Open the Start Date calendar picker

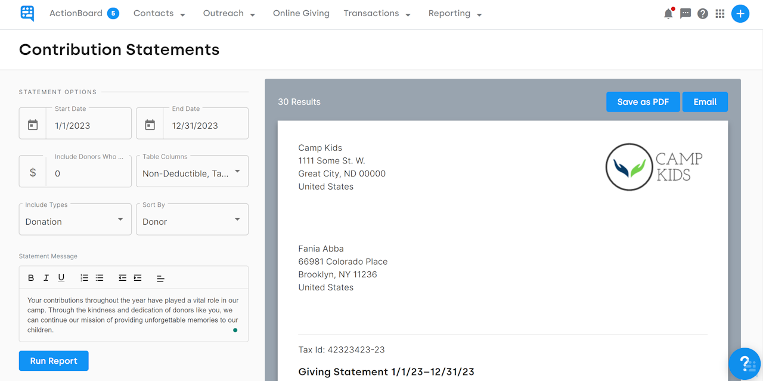[x=33, y=123]
